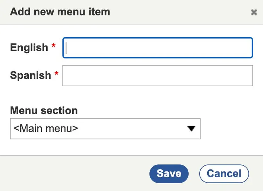Click the Menu section label
Viewport: 263px width, 191px height.
(44, 110)
